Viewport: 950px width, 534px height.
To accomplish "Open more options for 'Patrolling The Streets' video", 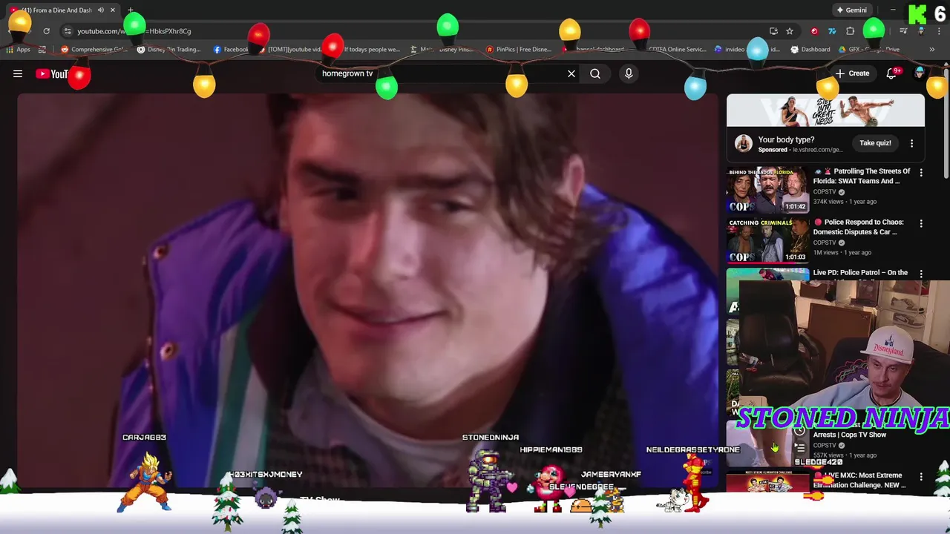I will click(x=921, y=173).
